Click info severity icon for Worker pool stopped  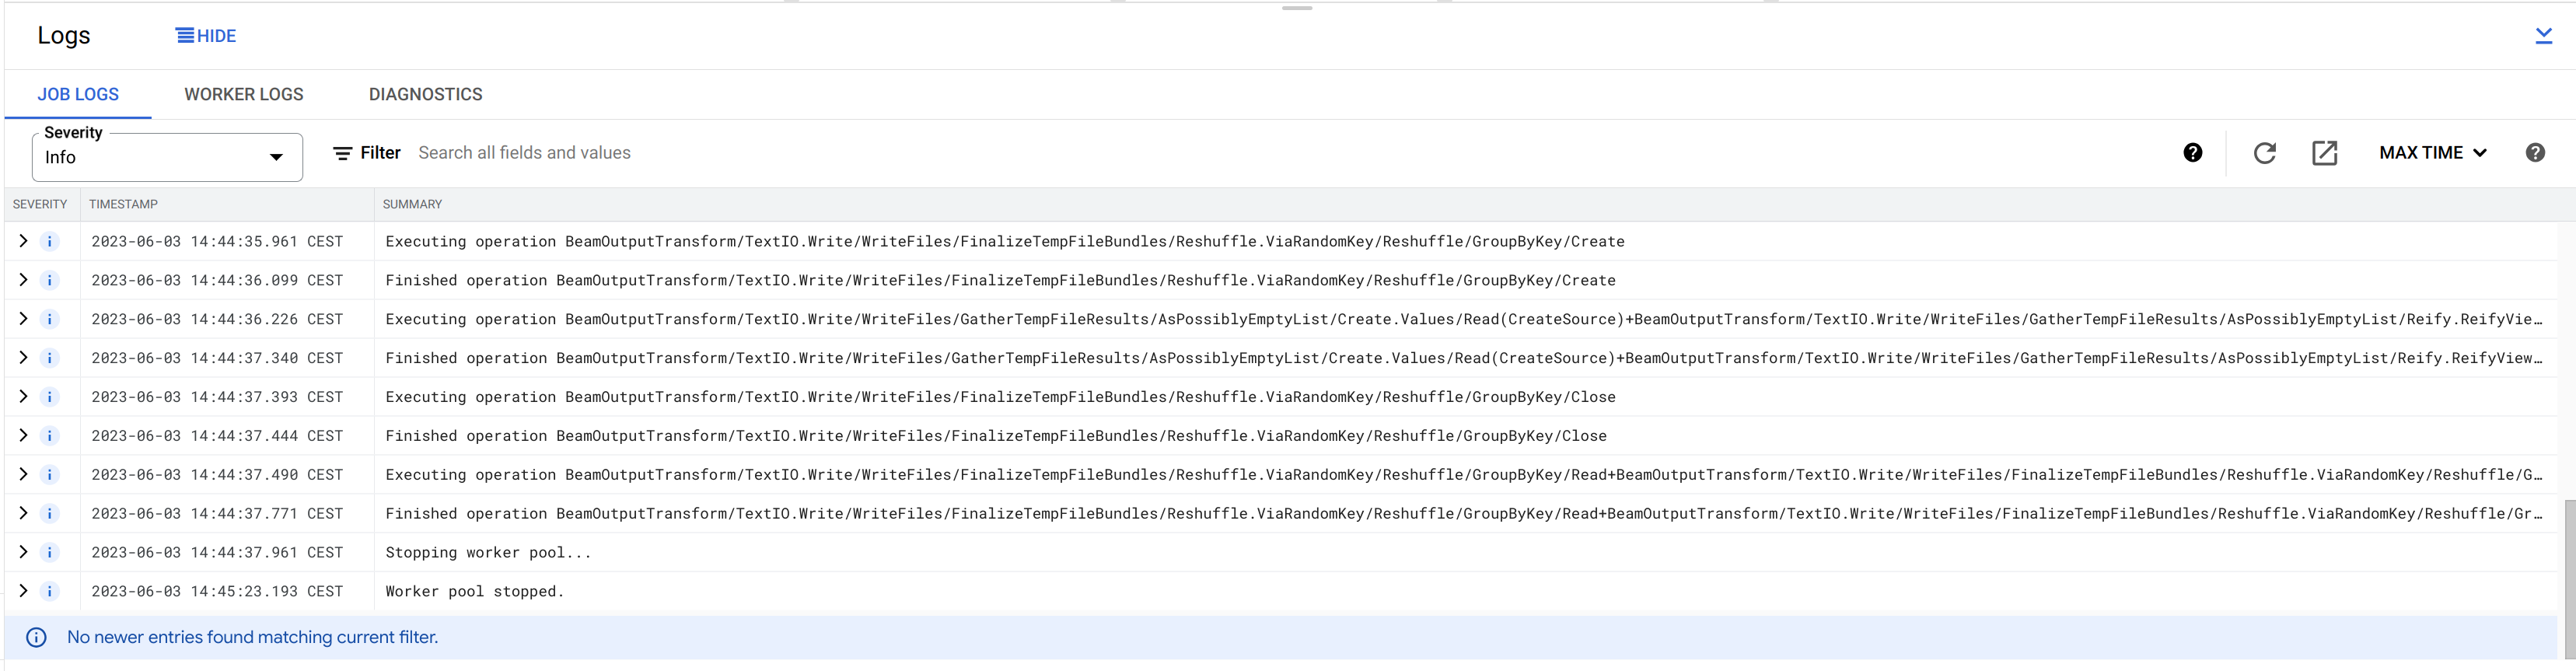pyautogui.click(x=49, y=592)
